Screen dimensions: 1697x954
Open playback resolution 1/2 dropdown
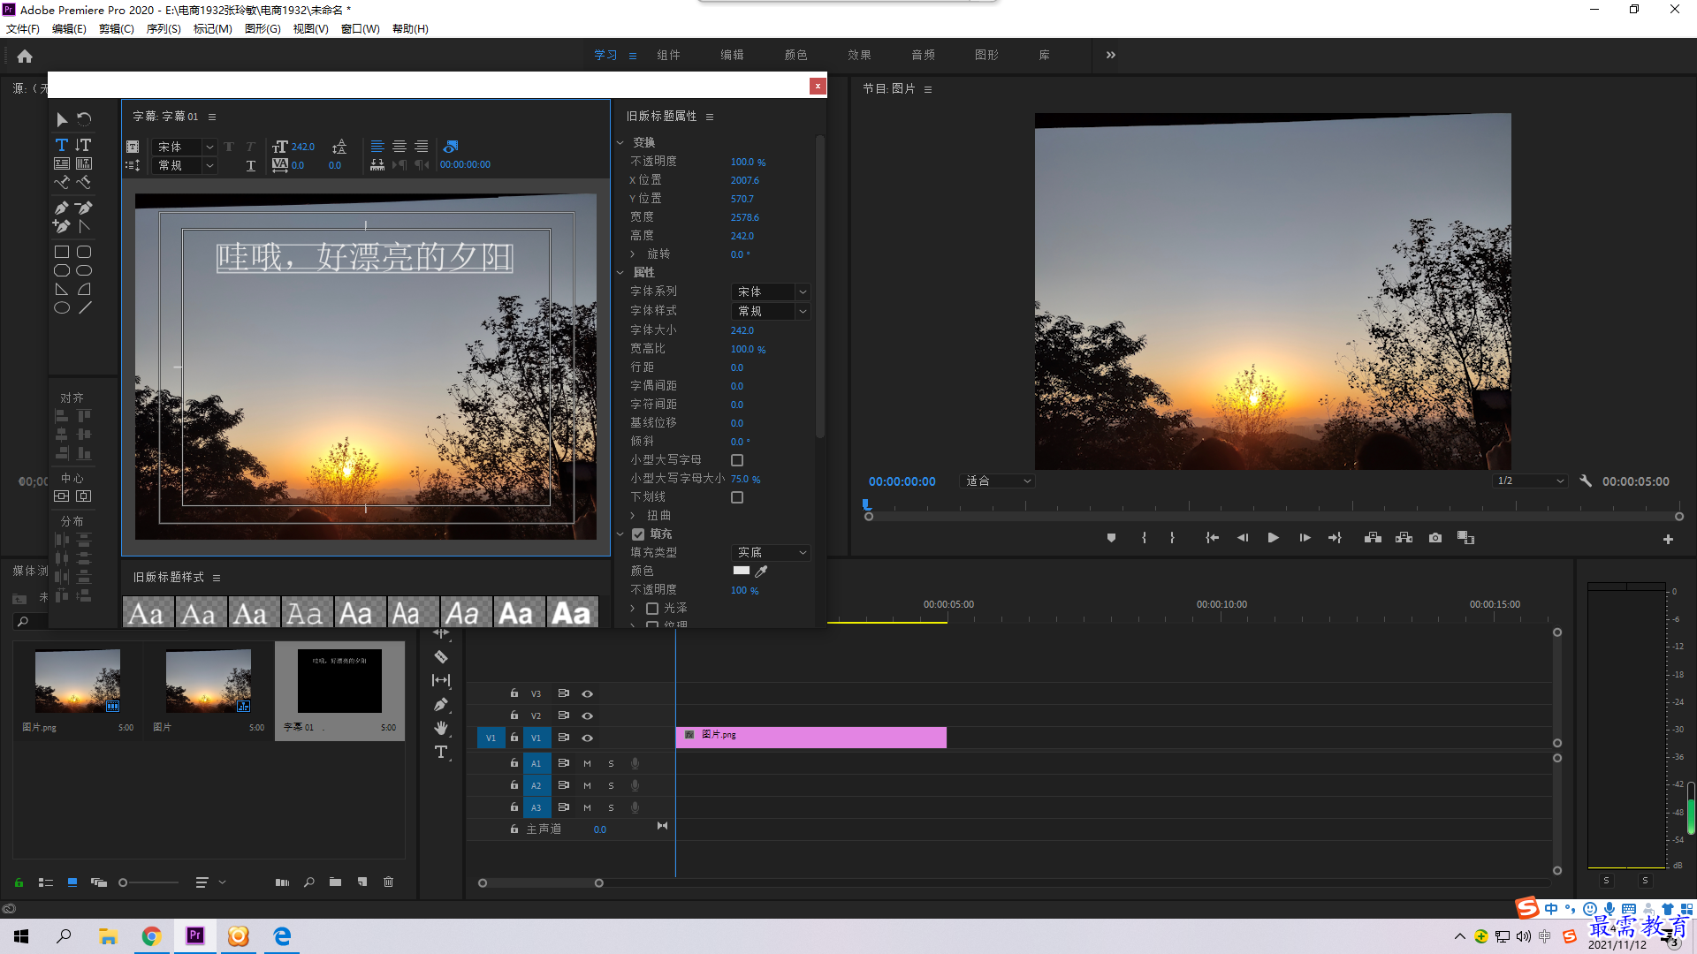coord(1530,481)
